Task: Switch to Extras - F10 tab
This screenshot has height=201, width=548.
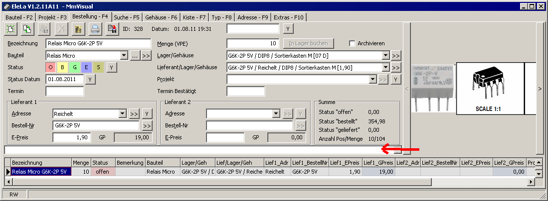Action: [289, 17]
